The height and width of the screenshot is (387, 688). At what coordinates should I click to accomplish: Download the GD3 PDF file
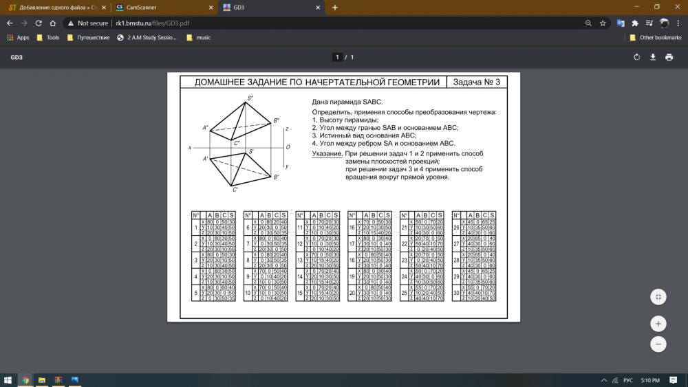point(653,57)
